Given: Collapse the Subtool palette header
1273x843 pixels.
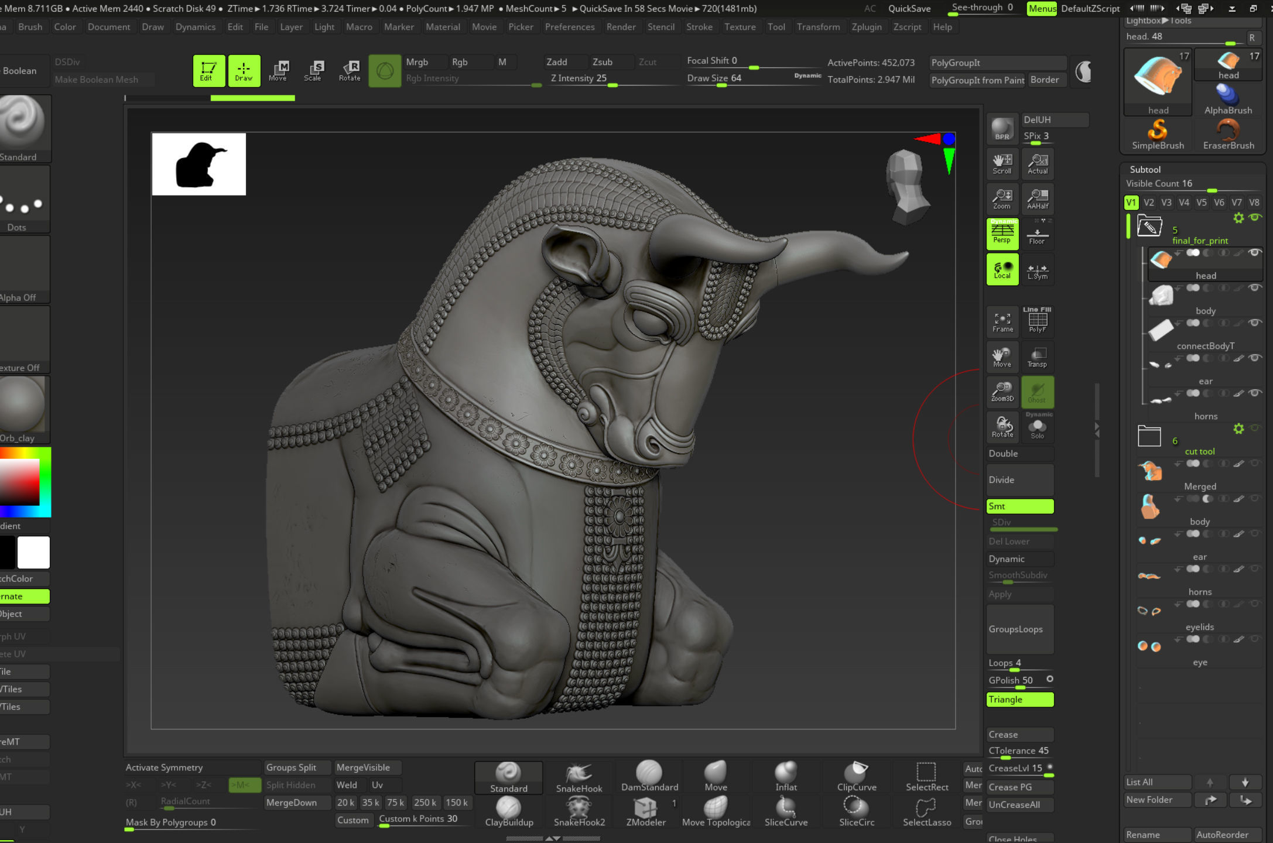Looking at the screenshot, I should pos(1145,169).
